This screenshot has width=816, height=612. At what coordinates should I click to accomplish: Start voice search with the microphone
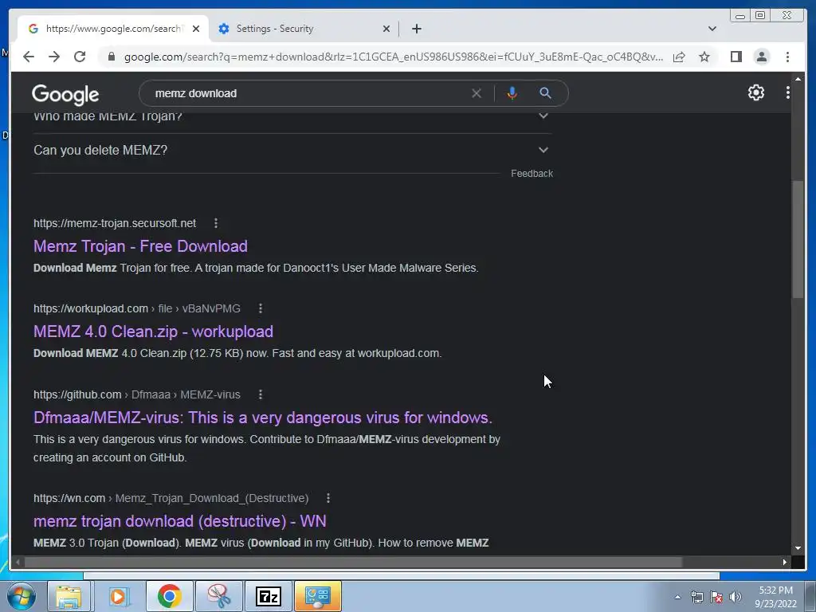512,93
